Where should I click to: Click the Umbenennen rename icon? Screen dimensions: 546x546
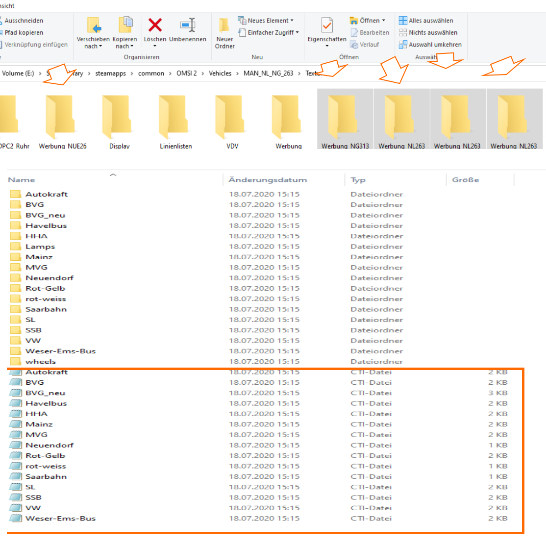pos(188,25)
